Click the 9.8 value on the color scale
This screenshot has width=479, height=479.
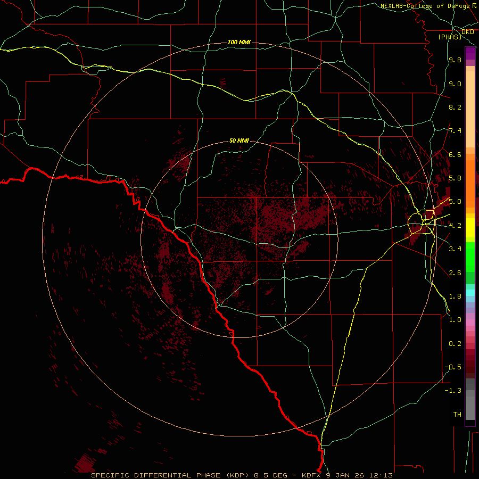(455, 60)
